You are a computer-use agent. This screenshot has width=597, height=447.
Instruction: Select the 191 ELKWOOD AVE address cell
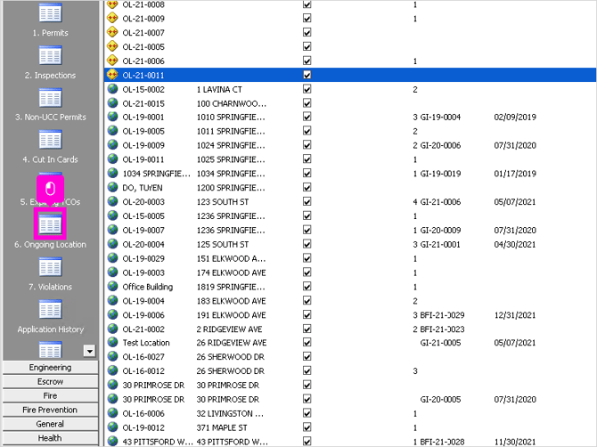[x=231, y=315]
